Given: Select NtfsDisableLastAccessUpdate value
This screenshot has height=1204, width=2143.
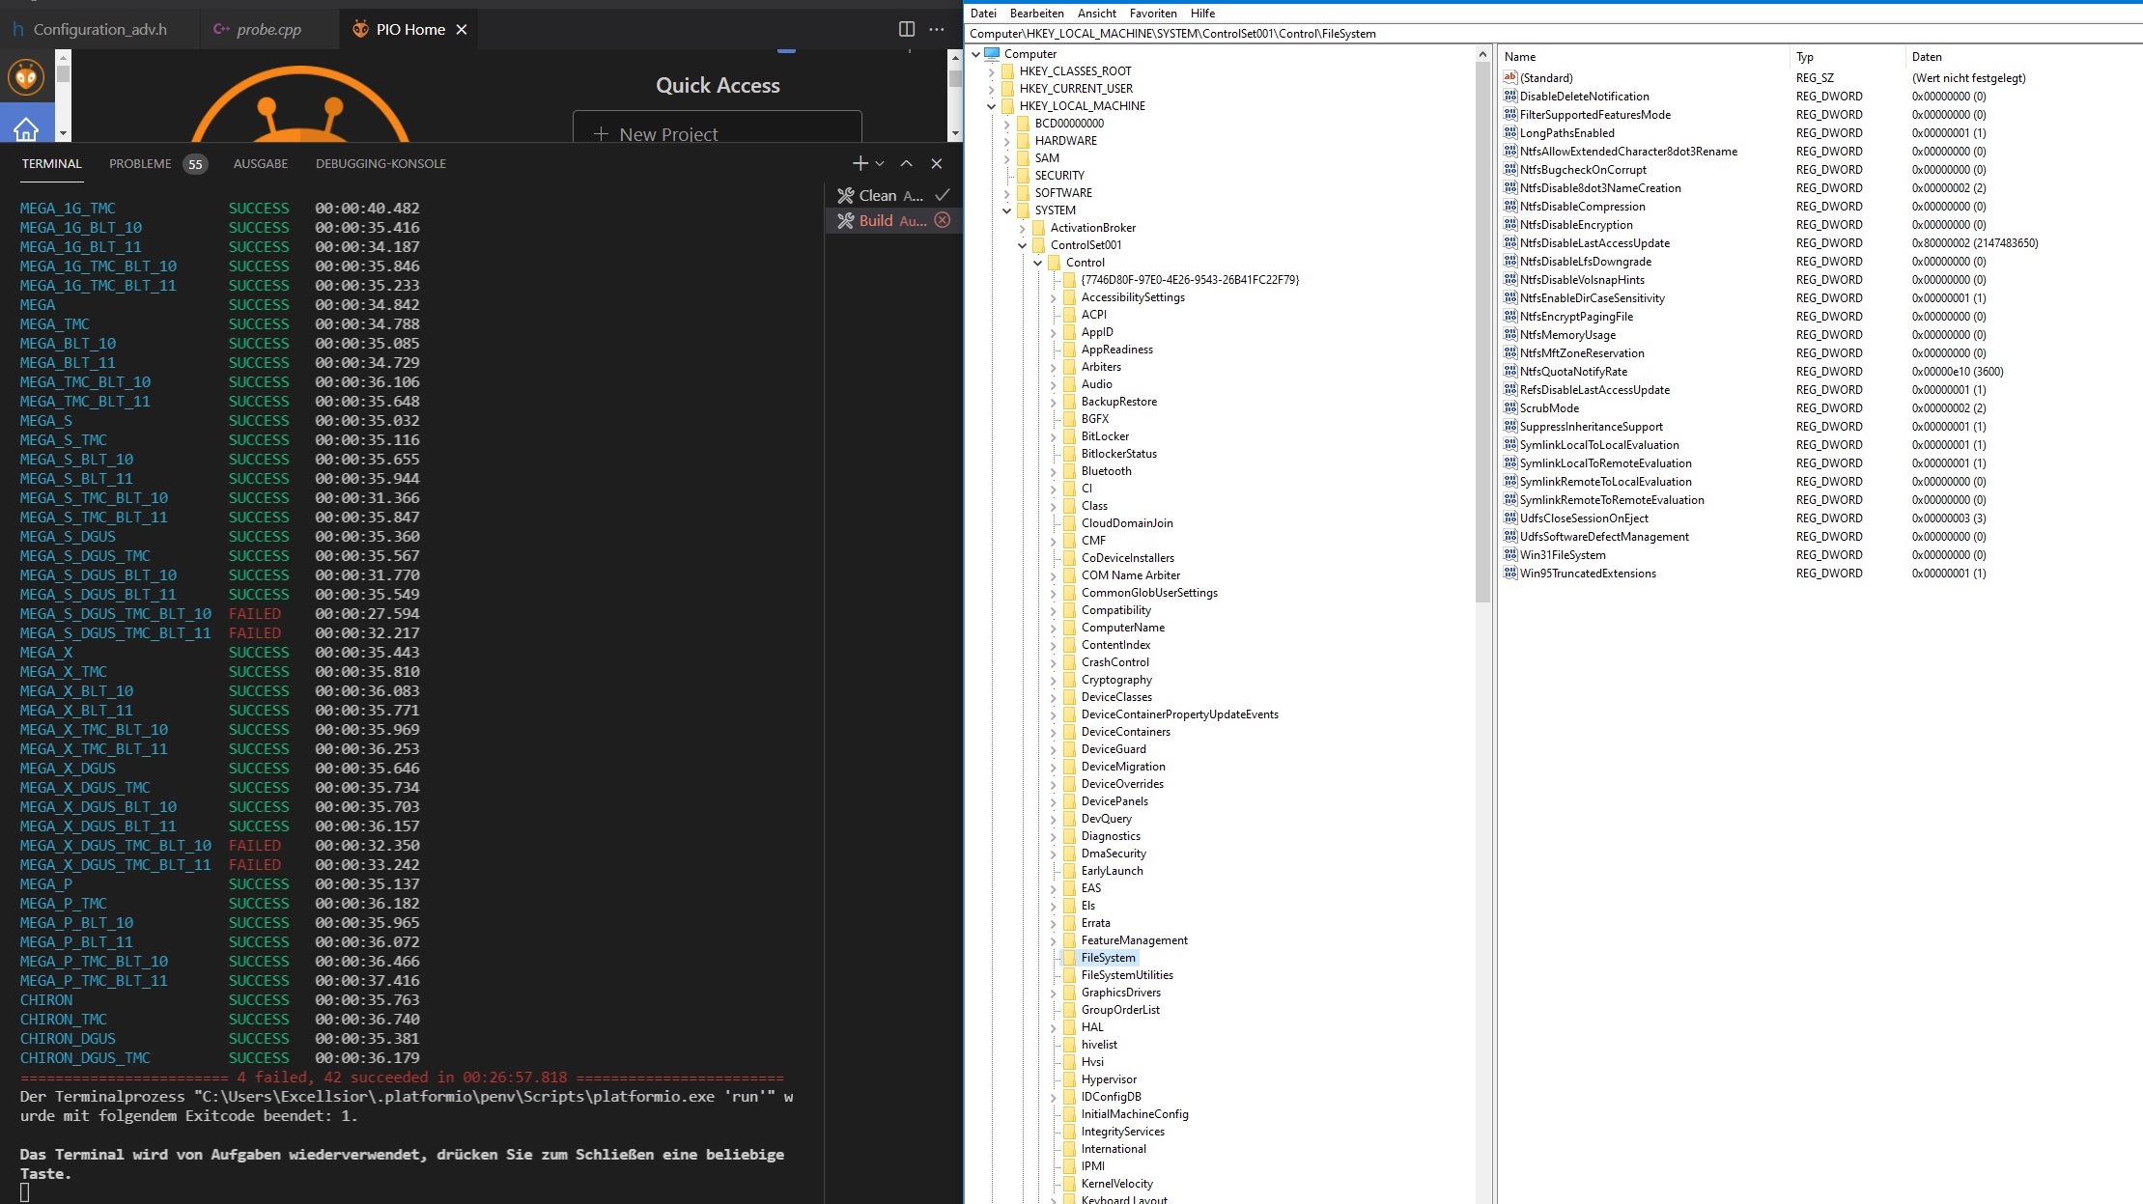Looking at the screenshot, I should pos(1594,242).
